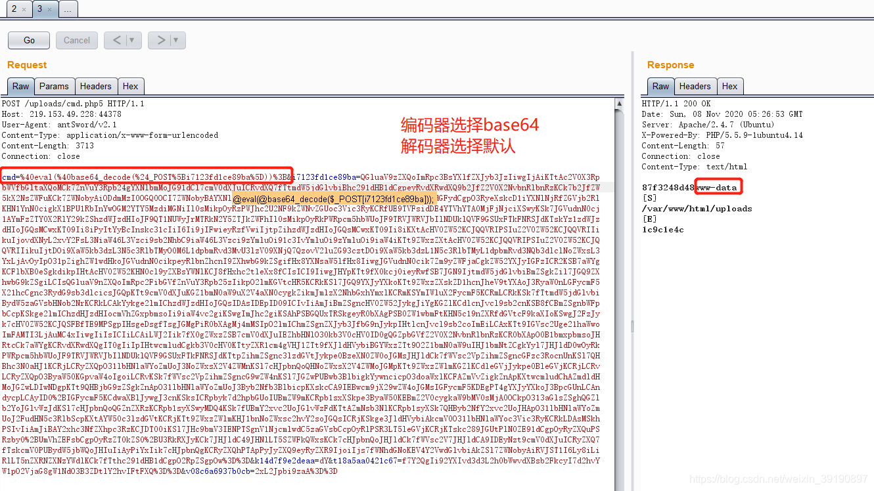Click the '1c9c1e4c' trailing string in response
The image size is (874, 491).
662,230
